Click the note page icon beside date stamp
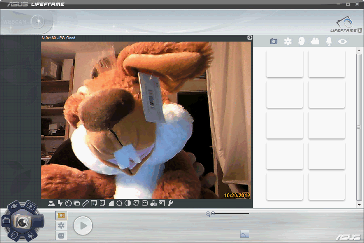The width and height of the screenshot is (364, 243). pyautogui.click(x=102, y=203)
